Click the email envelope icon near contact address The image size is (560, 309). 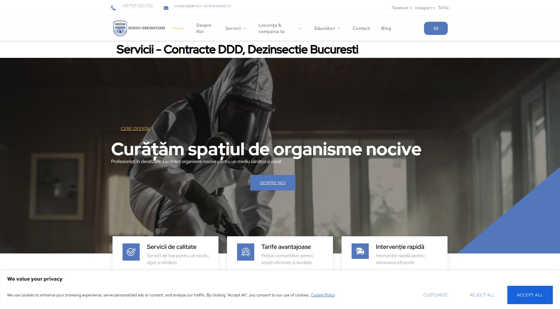coord(166,8)
